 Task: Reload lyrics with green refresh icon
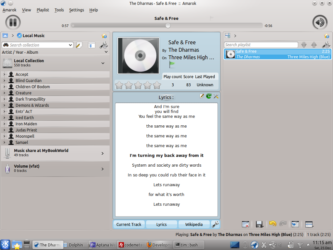(x=209, y=96)
